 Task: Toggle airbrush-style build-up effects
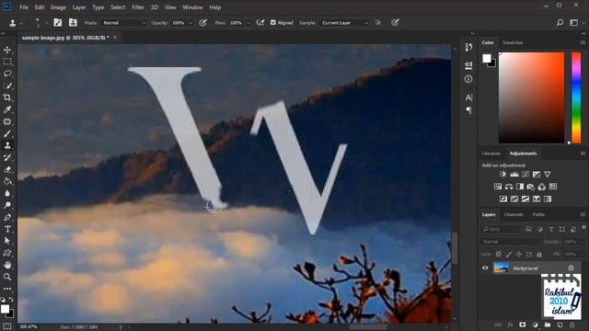260,22
